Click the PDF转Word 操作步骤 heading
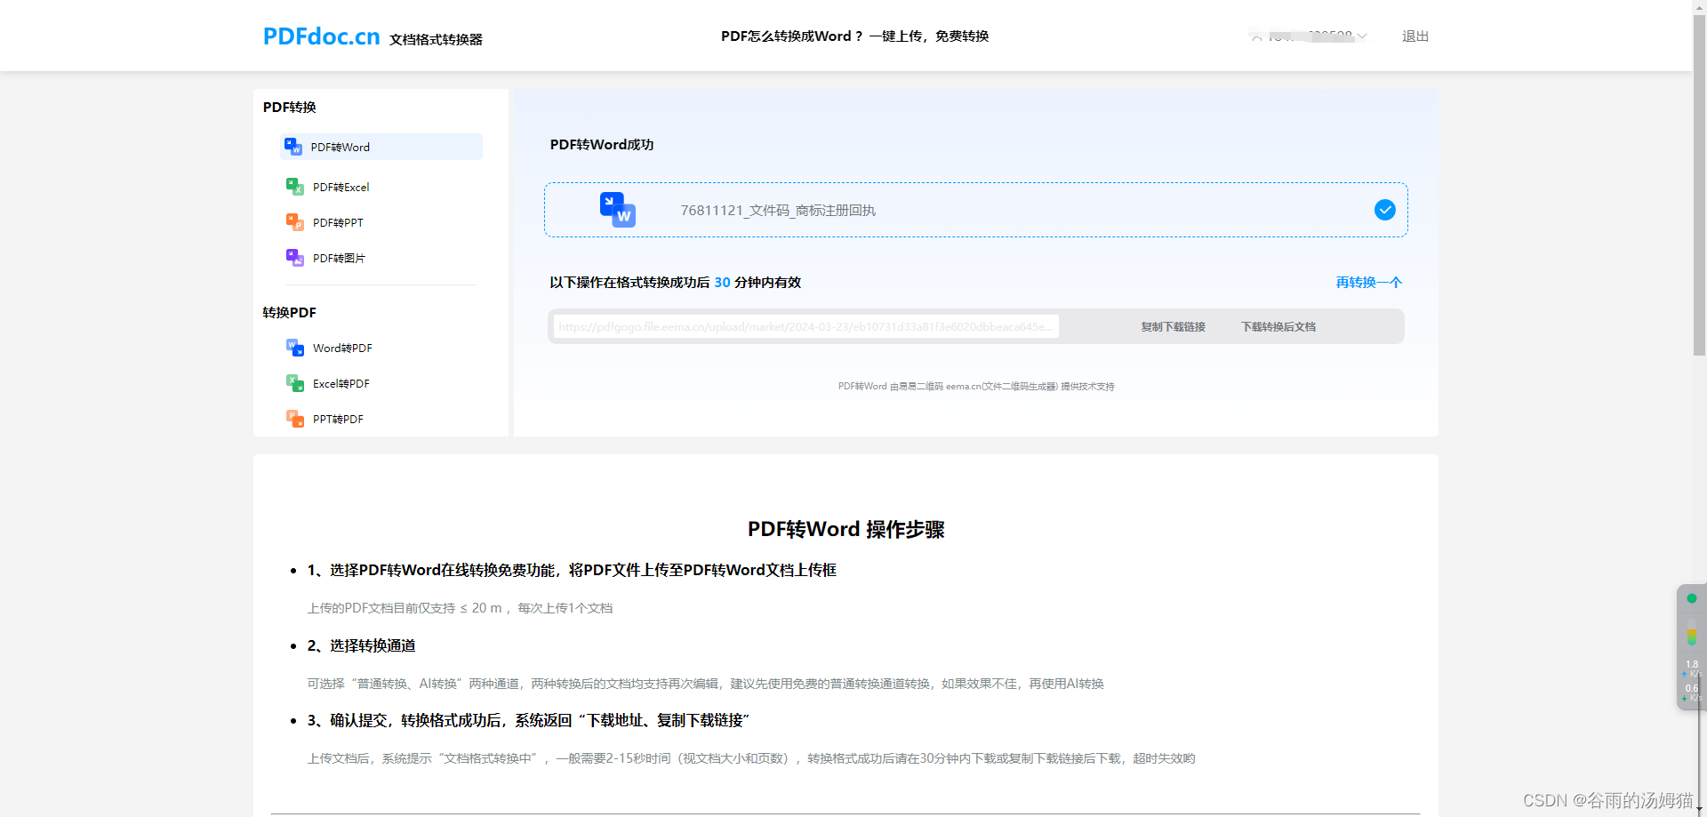The width and height of the screenshot is (1707, 817). tap(845, 529)
